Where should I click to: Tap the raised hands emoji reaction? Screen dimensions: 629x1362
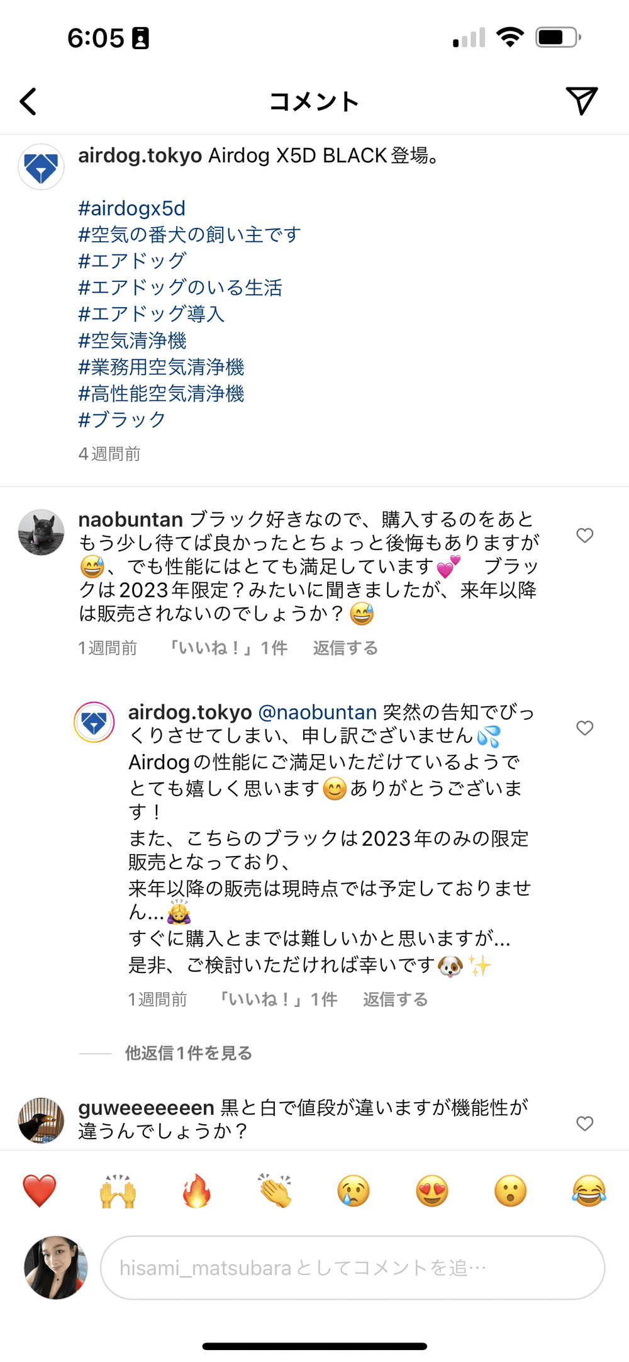[x=118, y=1191]
